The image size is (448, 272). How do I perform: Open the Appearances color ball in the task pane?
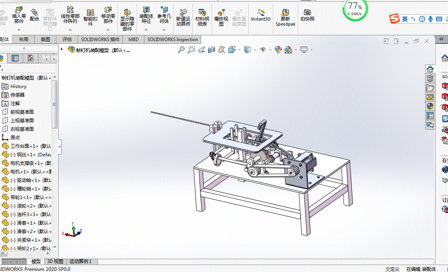(430, 106)
